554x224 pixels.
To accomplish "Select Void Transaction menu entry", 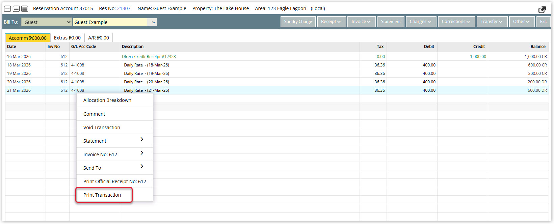I will pos(115,128).
